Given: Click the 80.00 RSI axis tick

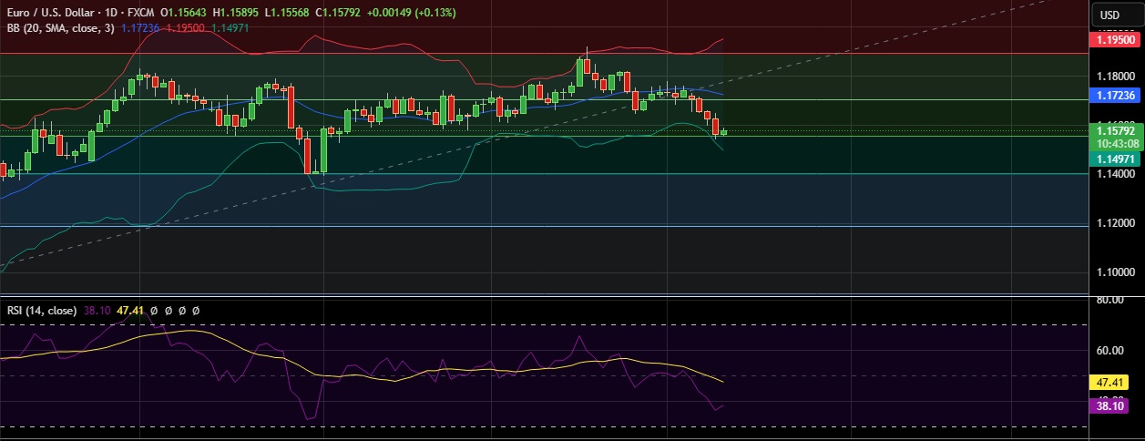Looking at the screenshot, I should [1109, 300].
